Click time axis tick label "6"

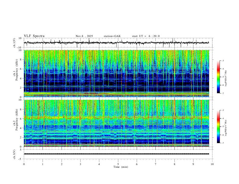point(137,164)
